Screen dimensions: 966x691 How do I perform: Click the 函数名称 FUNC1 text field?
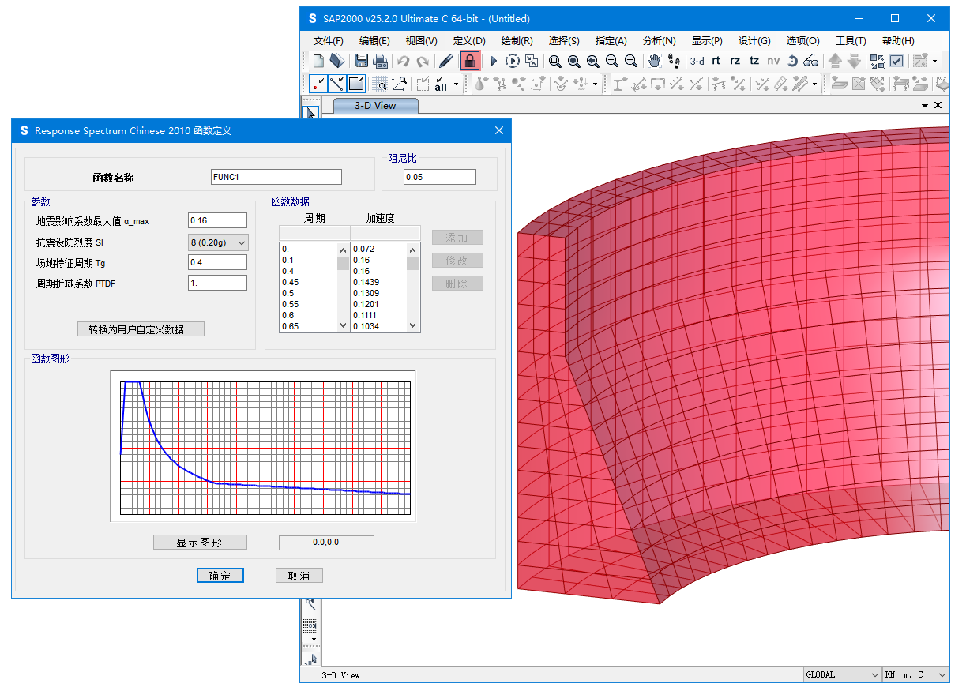(x=276, y=177)
